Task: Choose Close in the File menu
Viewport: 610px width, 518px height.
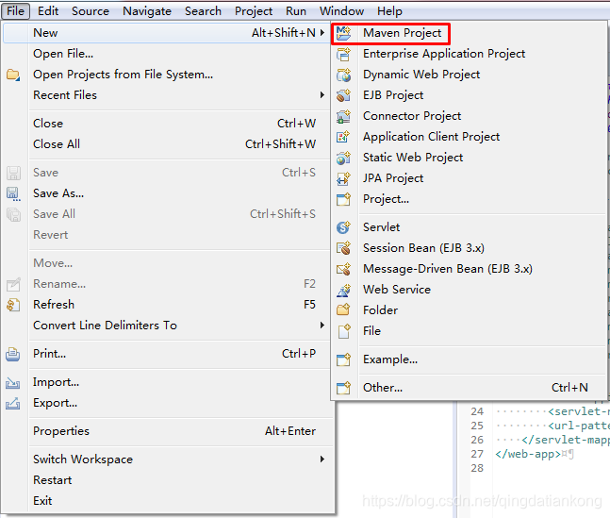Action: click(x=167, y=124)
